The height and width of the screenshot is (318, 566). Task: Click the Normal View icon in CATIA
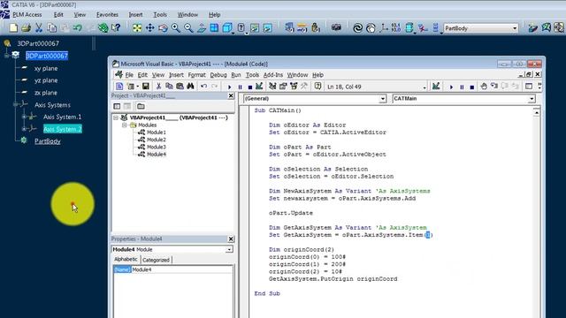tap(202, 27)
